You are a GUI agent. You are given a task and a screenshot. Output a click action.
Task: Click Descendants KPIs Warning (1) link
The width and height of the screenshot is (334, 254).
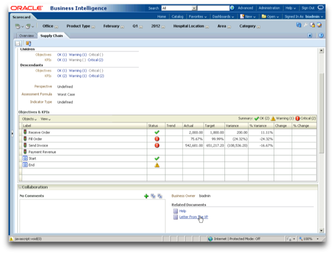coord(78,76)
